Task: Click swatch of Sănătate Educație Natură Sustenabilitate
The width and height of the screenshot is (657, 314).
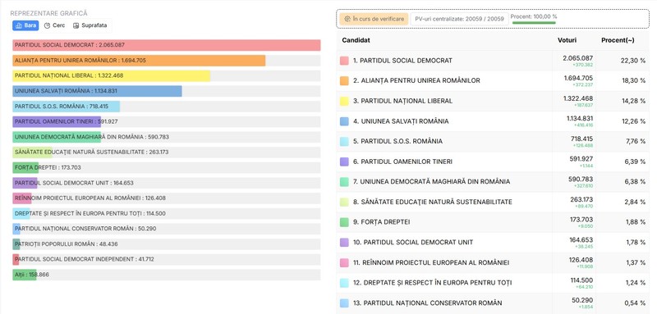Action: click(x=344, y=202)
